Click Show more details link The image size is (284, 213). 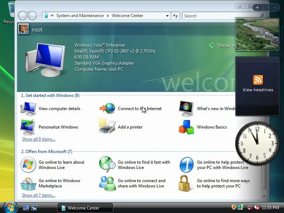point(223,45)
